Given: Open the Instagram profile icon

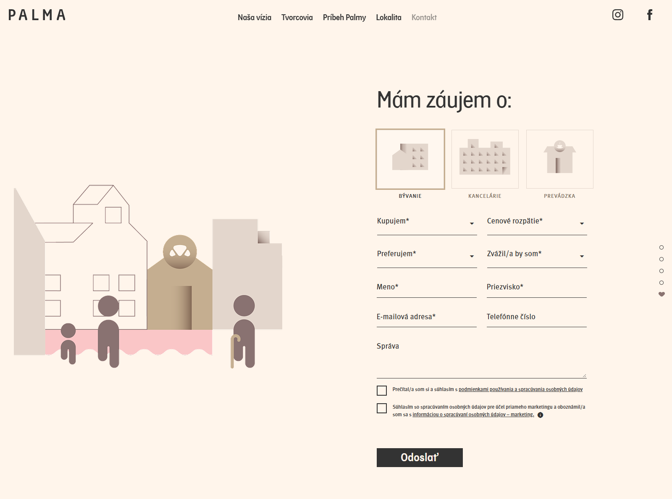Looking at the screenshot, I should [617, 15].
